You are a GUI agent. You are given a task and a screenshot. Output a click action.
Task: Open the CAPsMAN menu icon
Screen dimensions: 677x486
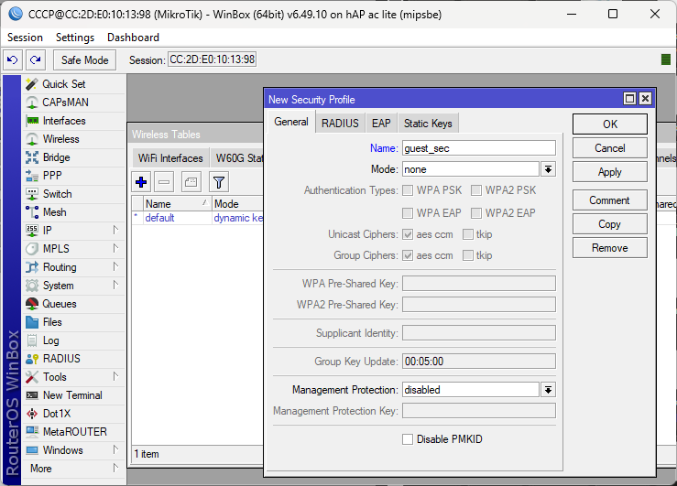(x=32, y=103)
